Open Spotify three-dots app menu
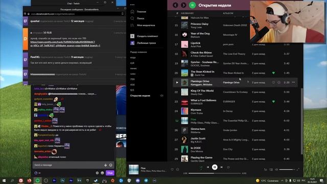 point(132,5)
